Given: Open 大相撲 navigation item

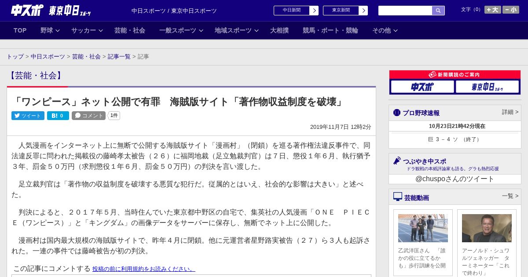Looking at the screenshot, I should click(x=279, y=30).
